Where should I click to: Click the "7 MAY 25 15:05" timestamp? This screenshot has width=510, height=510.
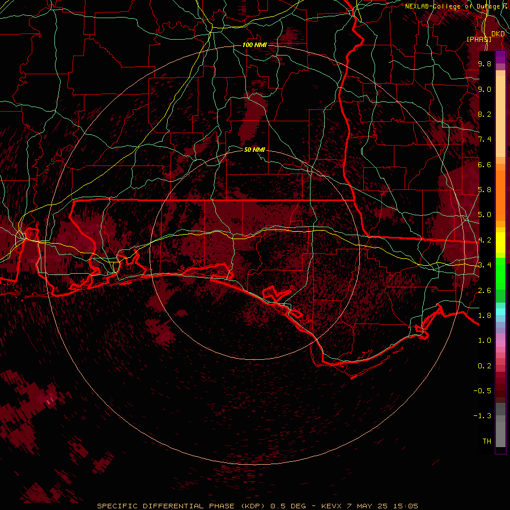tap(383, 506)
